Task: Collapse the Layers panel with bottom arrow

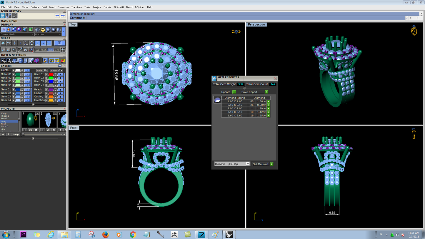Action: pos(33,105)
